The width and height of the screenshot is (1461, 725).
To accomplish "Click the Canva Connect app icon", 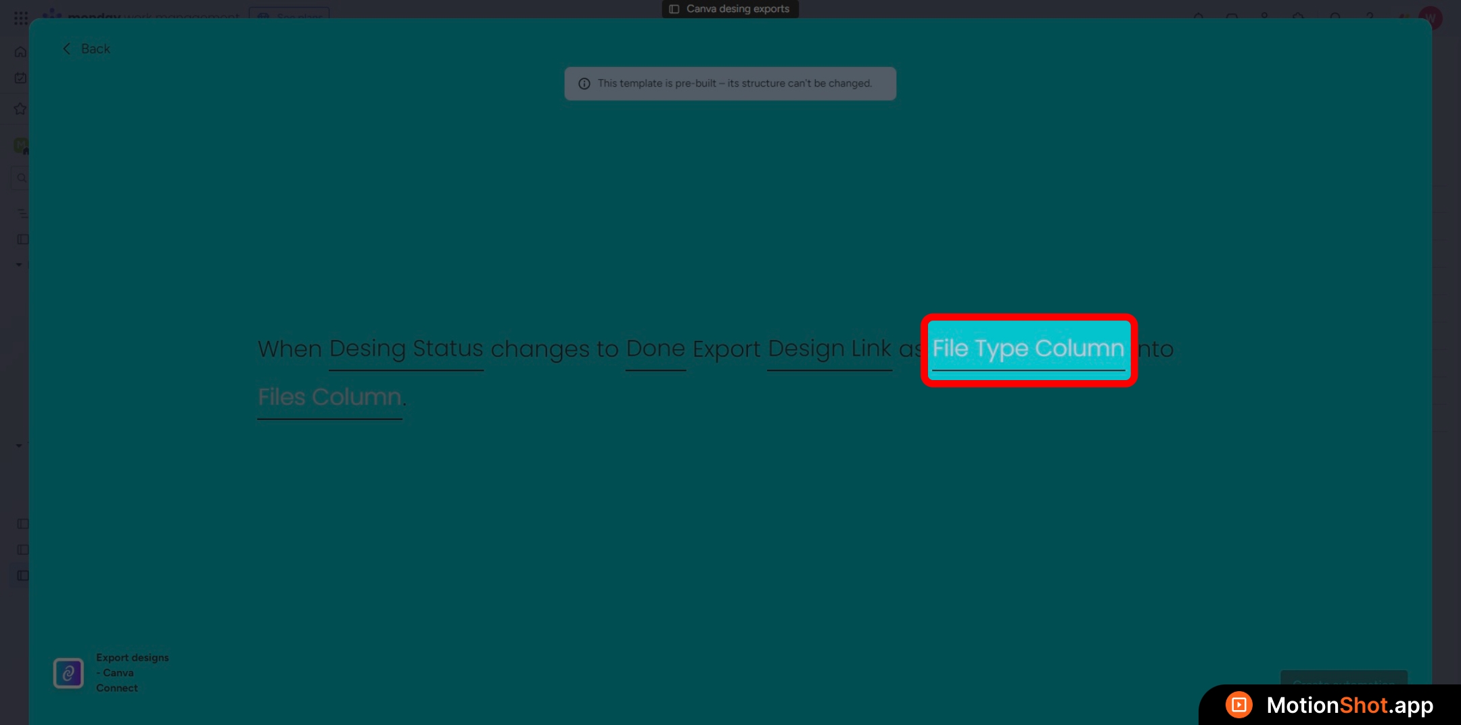I will pos(68,673).
